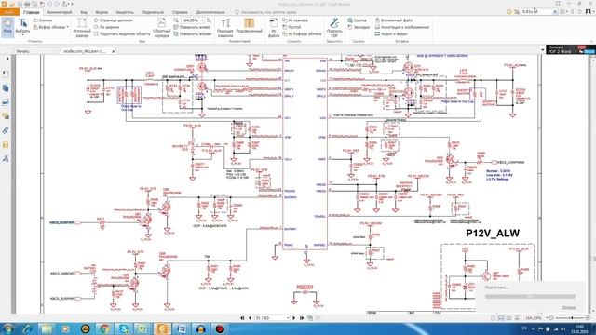This screenshot has width=596, height=335.
Task: Create PDF Из сканера
Action: (x=295, y=20)
